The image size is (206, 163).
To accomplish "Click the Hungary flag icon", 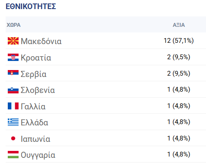I will pos(13,155).
